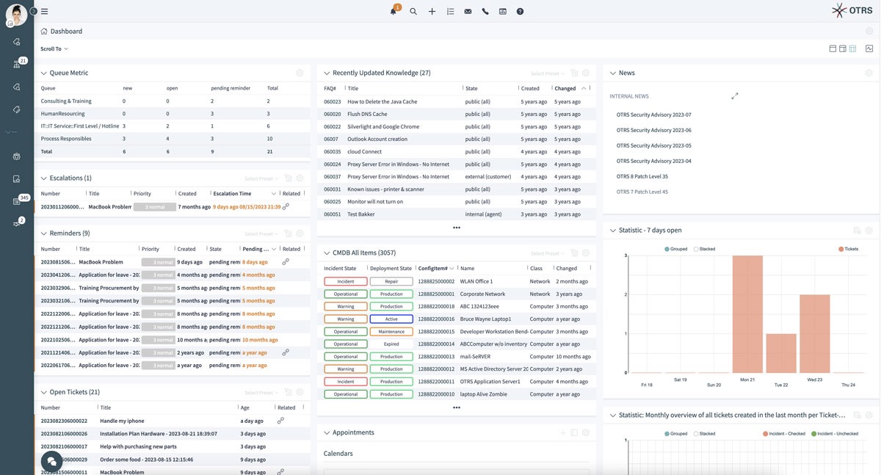This screenshot has width=881, height=475.
Task: Click the phone call icon in top bar
Action: [485, 11]
